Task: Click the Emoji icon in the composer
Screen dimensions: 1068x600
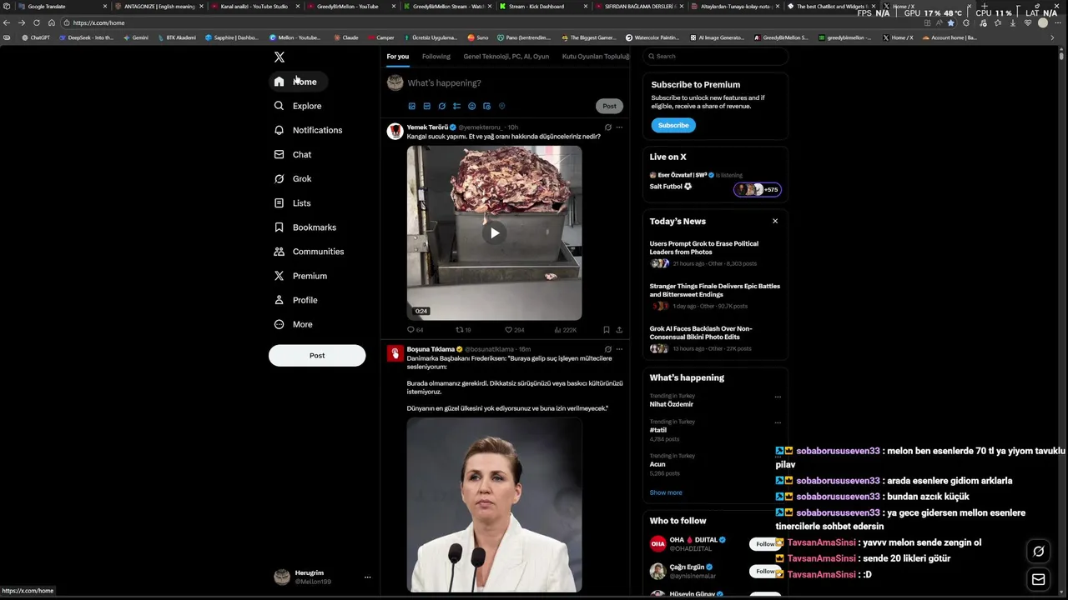Action: (471, 106)
